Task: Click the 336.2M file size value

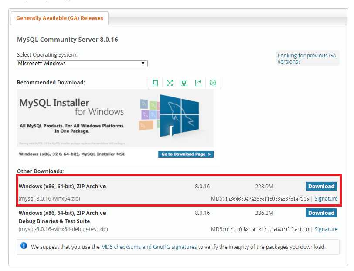Action: (x=264, y=213)
